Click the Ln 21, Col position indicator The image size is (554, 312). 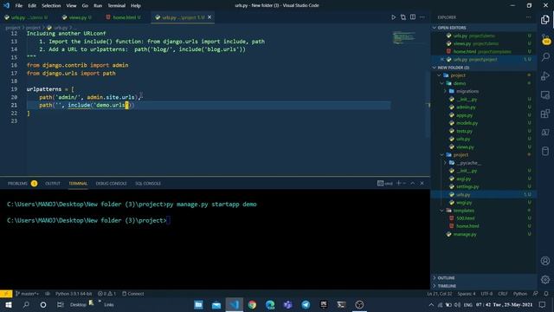(x=439, y=294)
